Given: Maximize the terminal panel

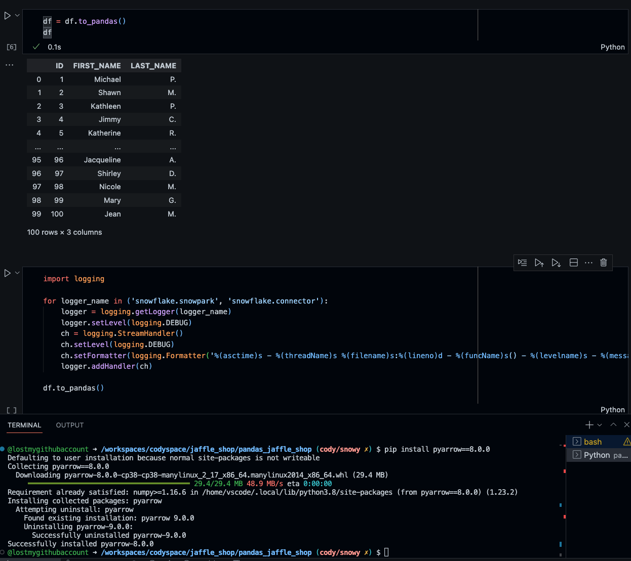Looking at the screenshot, I should coord(613,425).
